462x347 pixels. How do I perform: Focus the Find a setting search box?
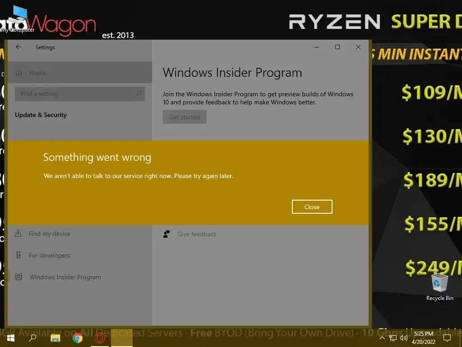(x=79, y=94)
